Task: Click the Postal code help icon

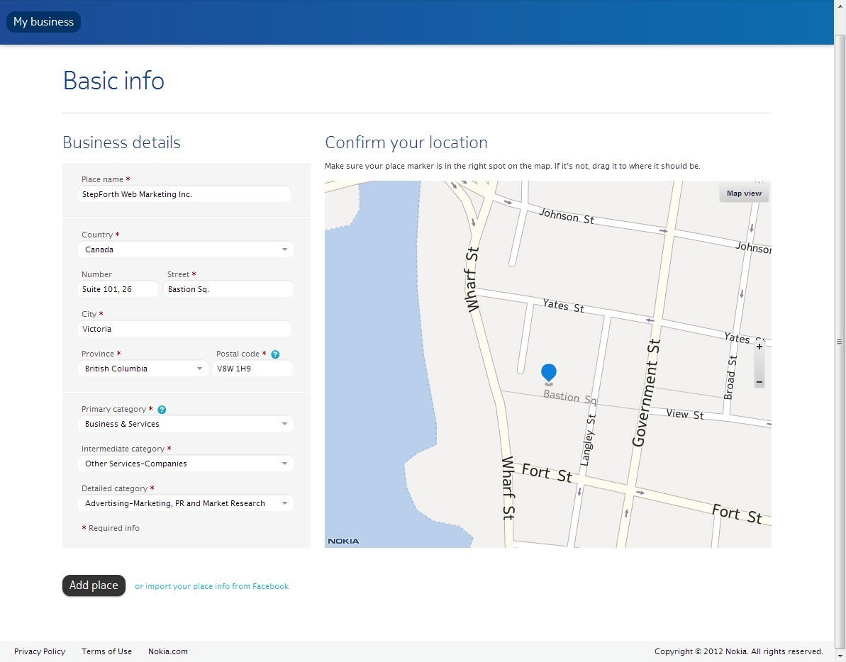Action: pyautogui.click(x=275, y=354)
